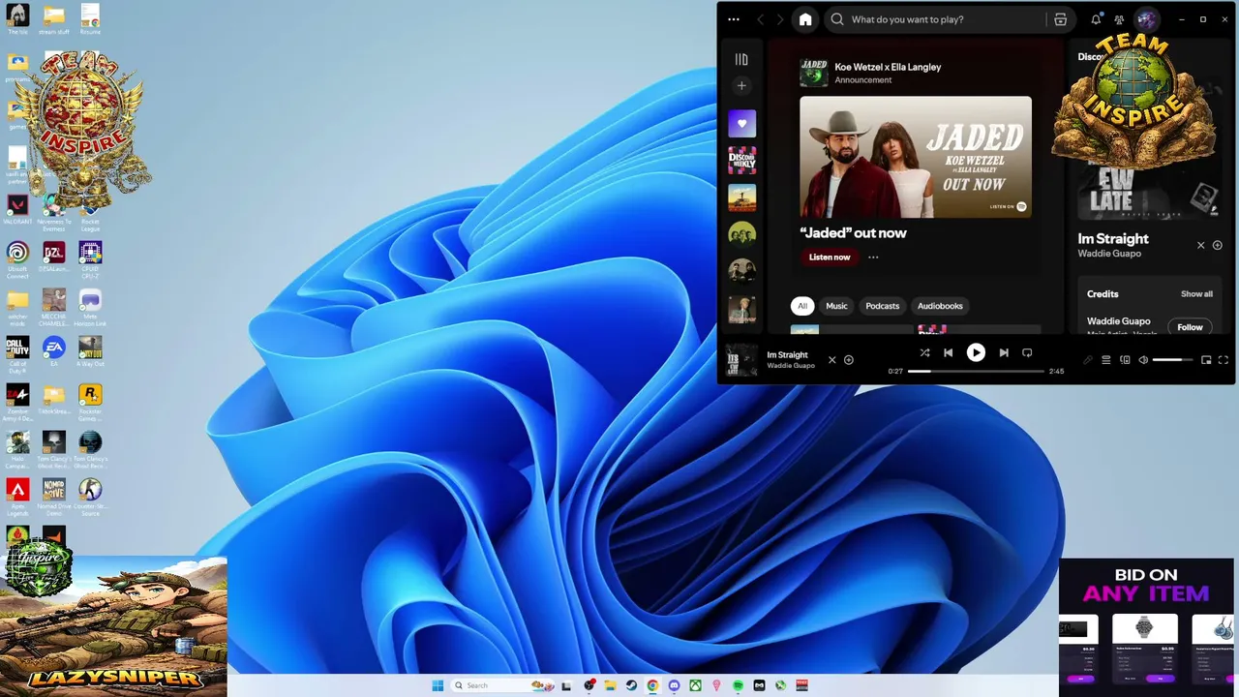Viewport: 1239px width, 697px height.
Task: Toggle repeat mode
Action: coord(1027,353)
